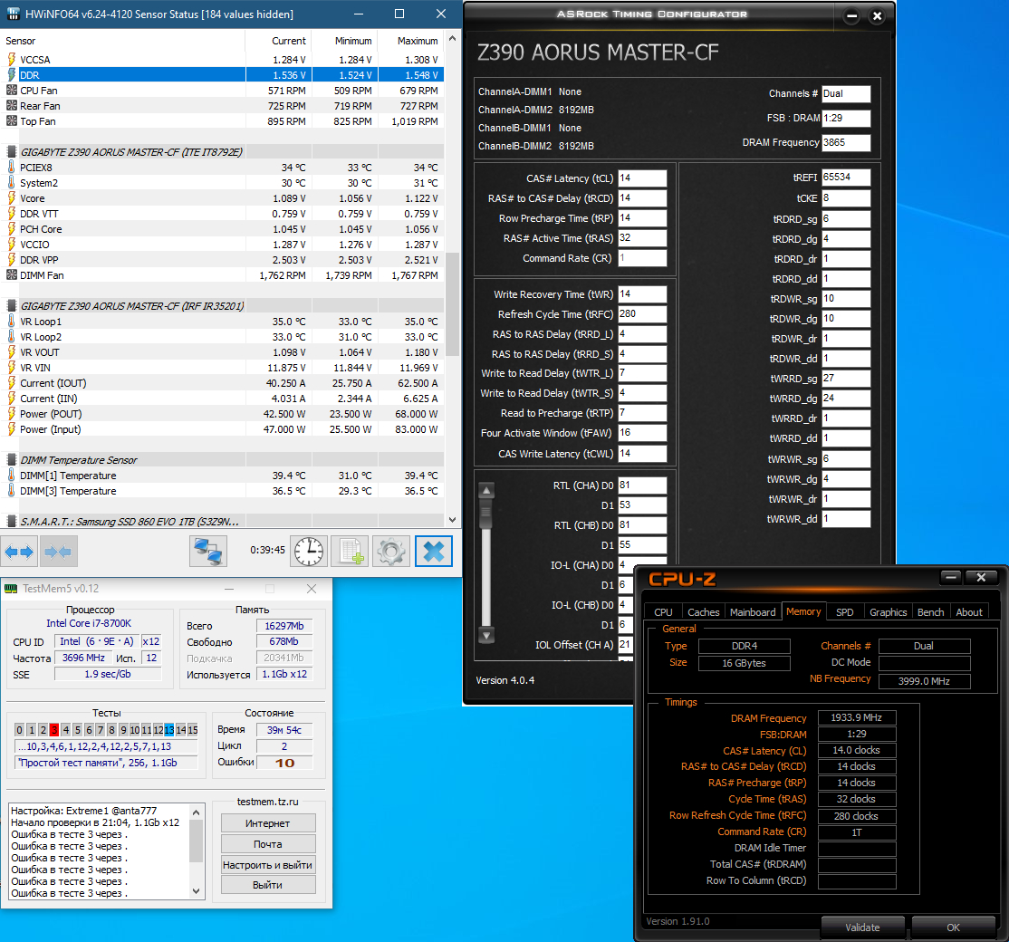Click the up arrow of the TestMem5 log scrollbar

197,812
